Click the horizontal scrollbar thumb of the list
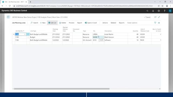 [x=62, y=89]
